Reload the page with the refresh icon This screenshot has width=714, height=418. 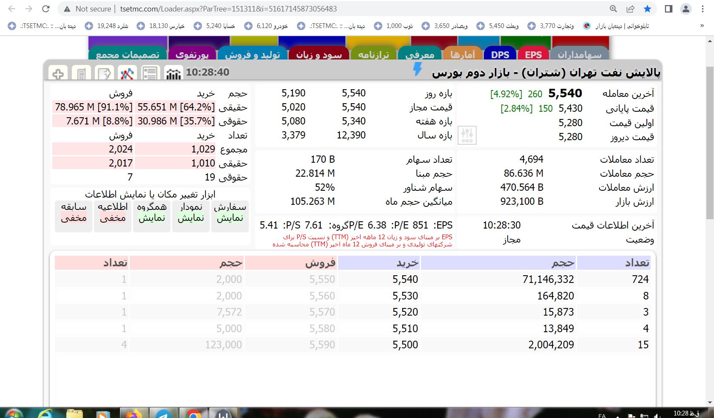pyautogui.click(x=46, y=8)
